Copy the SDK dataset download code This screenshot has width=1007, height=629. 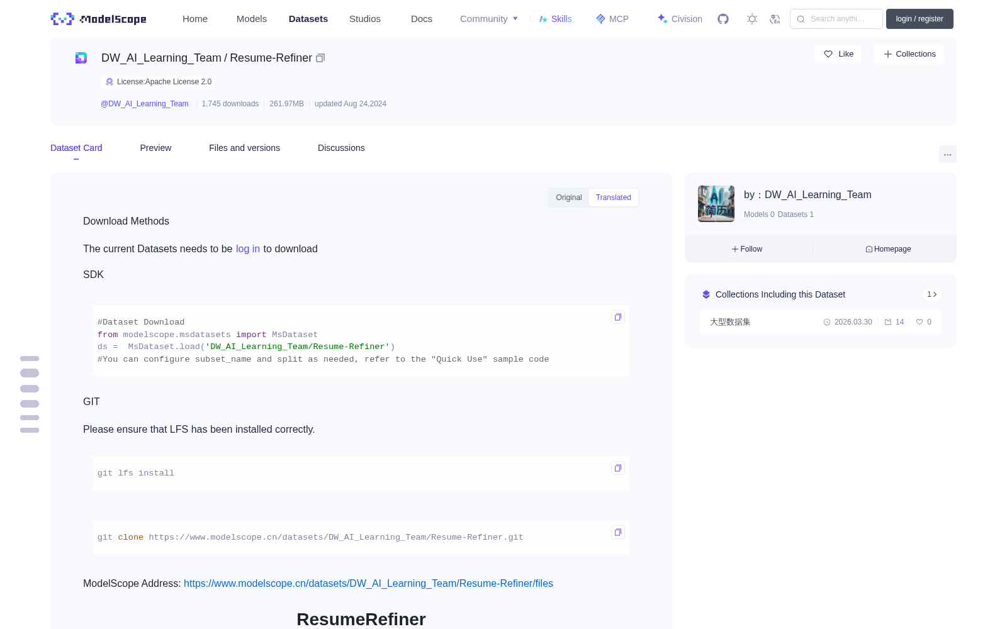point(618,317)
